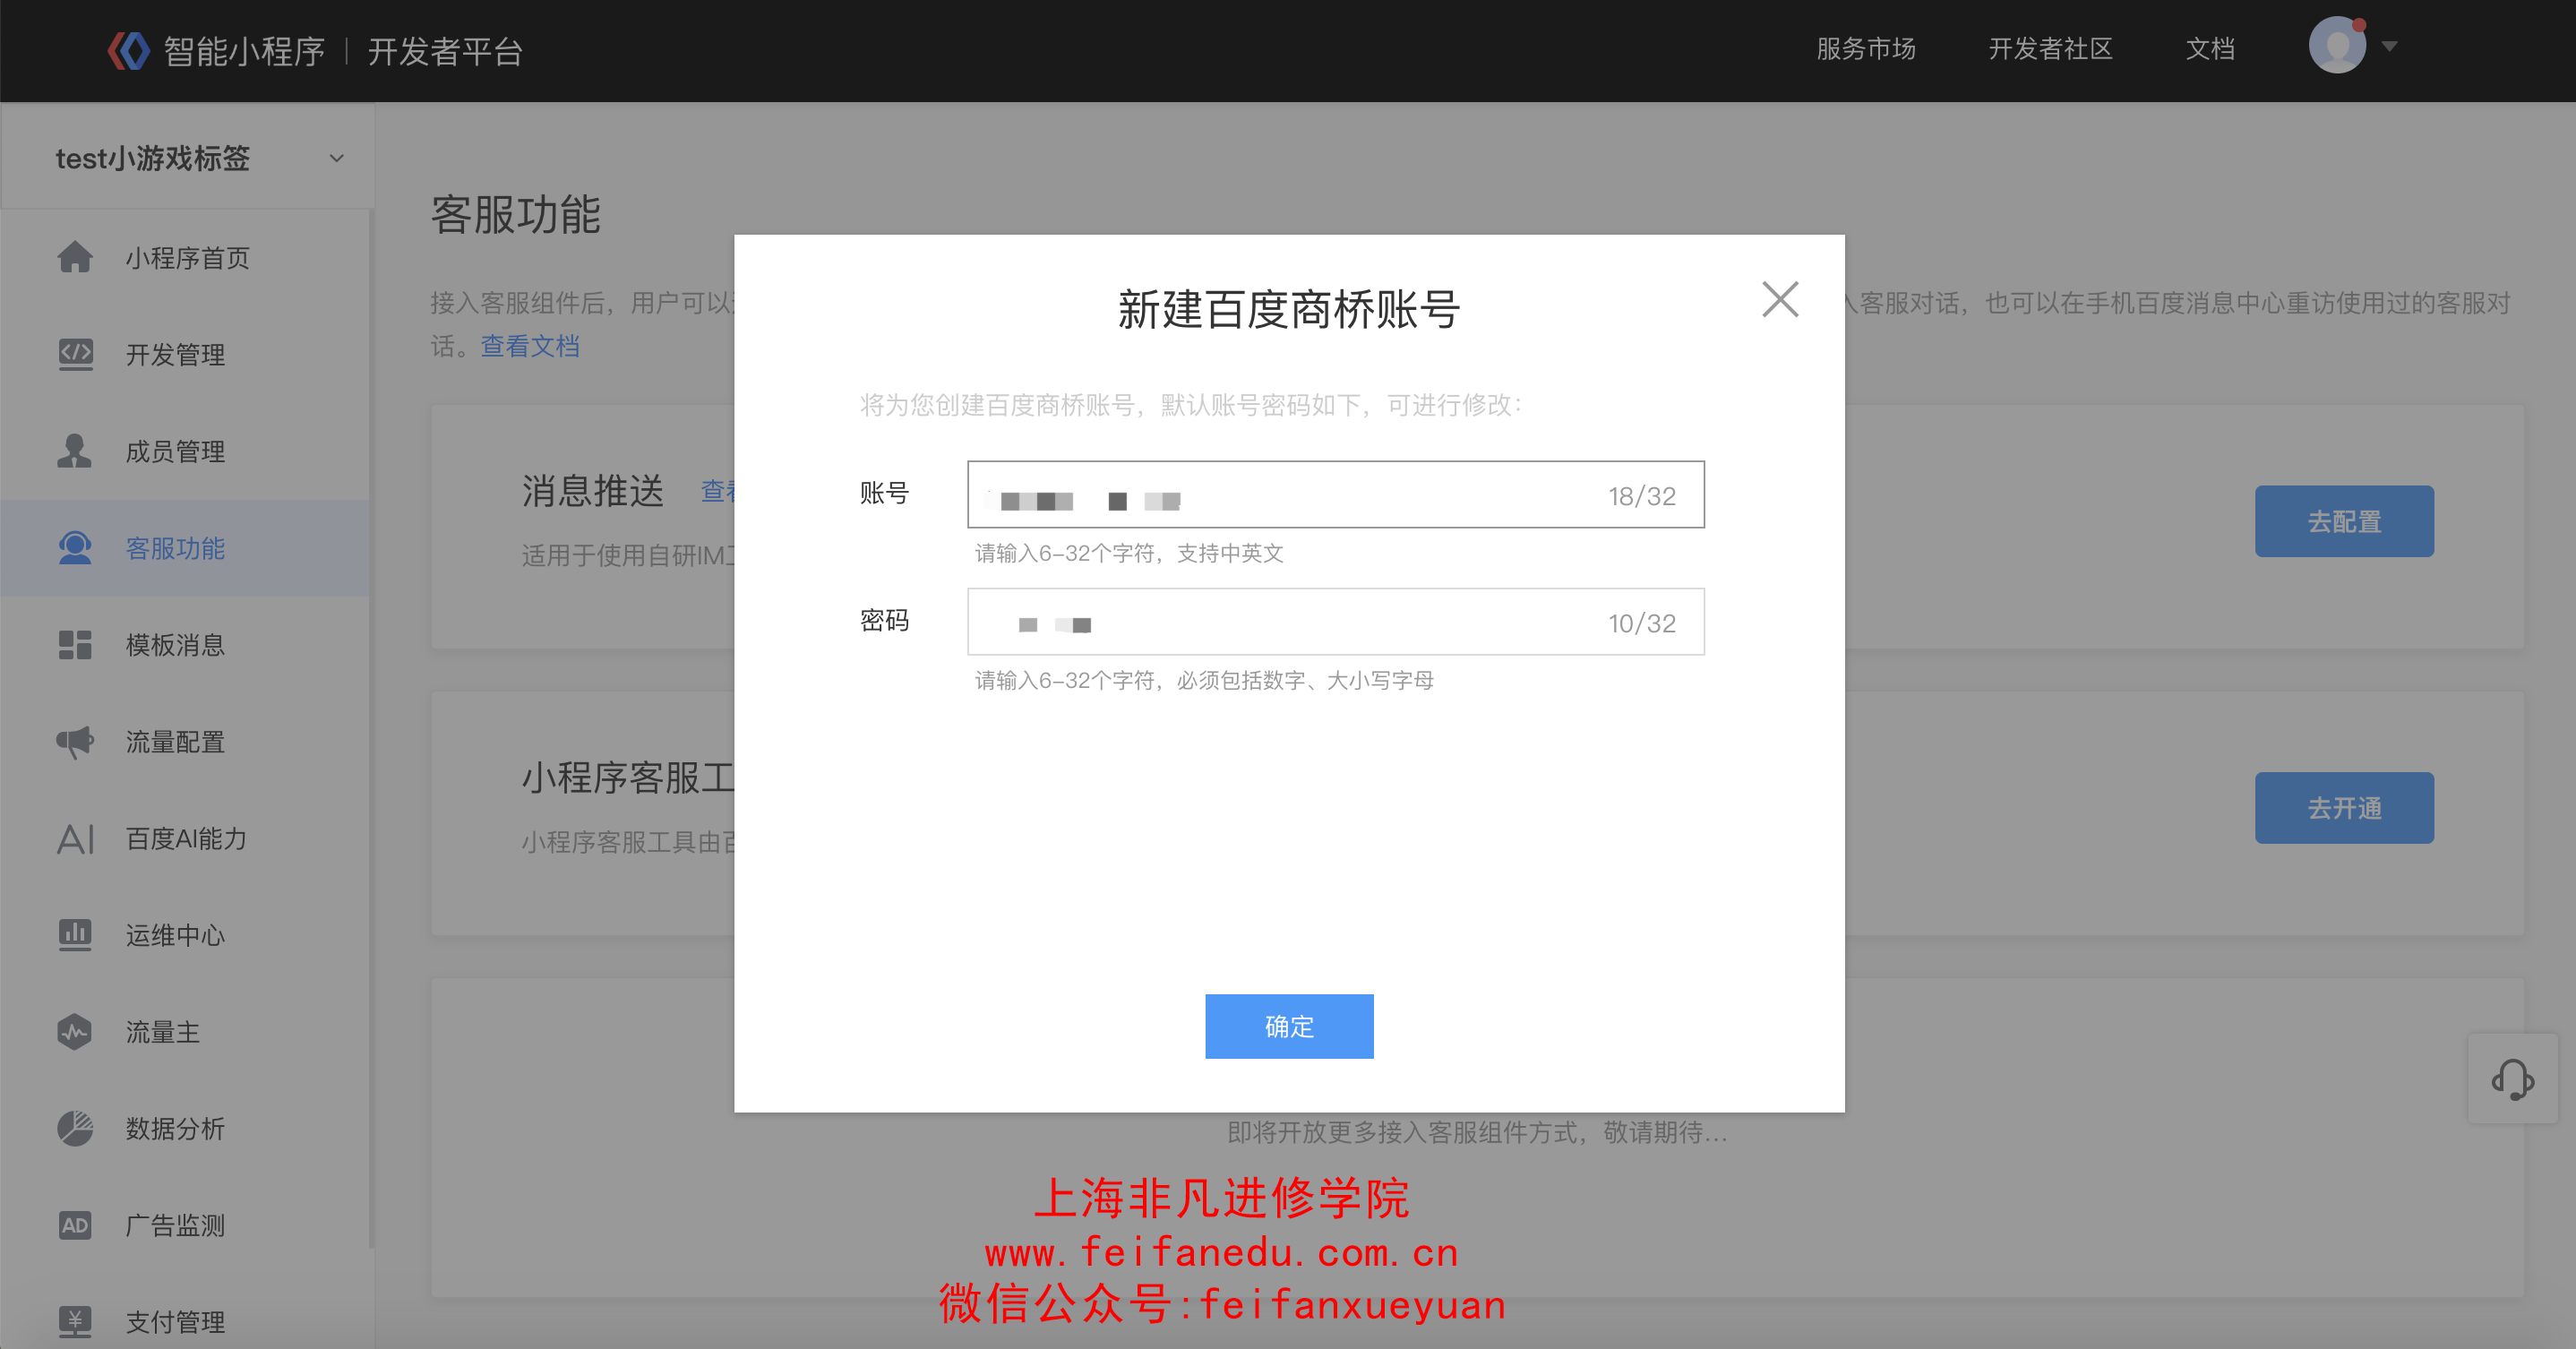Close the 新建百度商桥账号 dialog

(1780, 299)
